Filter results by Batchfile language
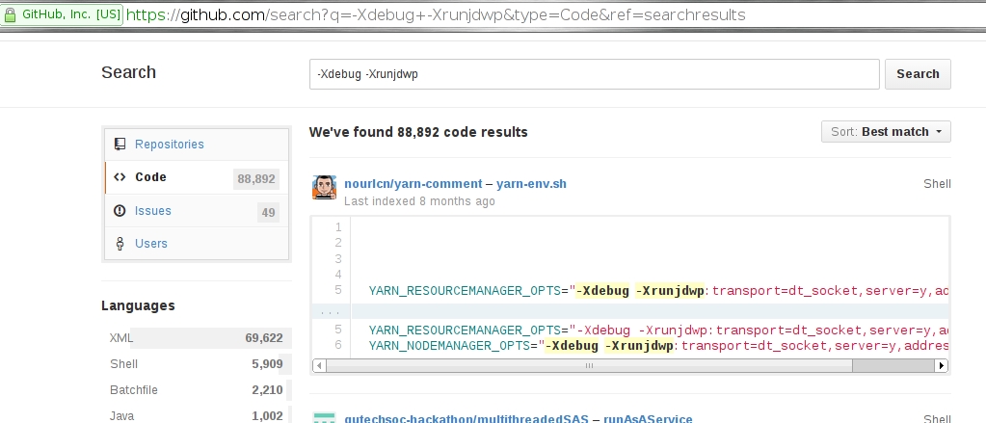Viewport: 986px width, 423px height. [134, 390]
